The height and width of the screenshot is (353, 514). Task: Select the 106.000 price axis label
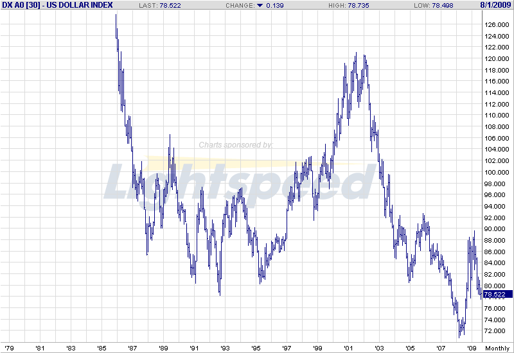[497, 139]
